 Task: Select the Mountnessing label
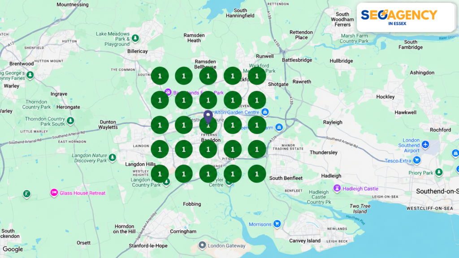coord(73,4)
